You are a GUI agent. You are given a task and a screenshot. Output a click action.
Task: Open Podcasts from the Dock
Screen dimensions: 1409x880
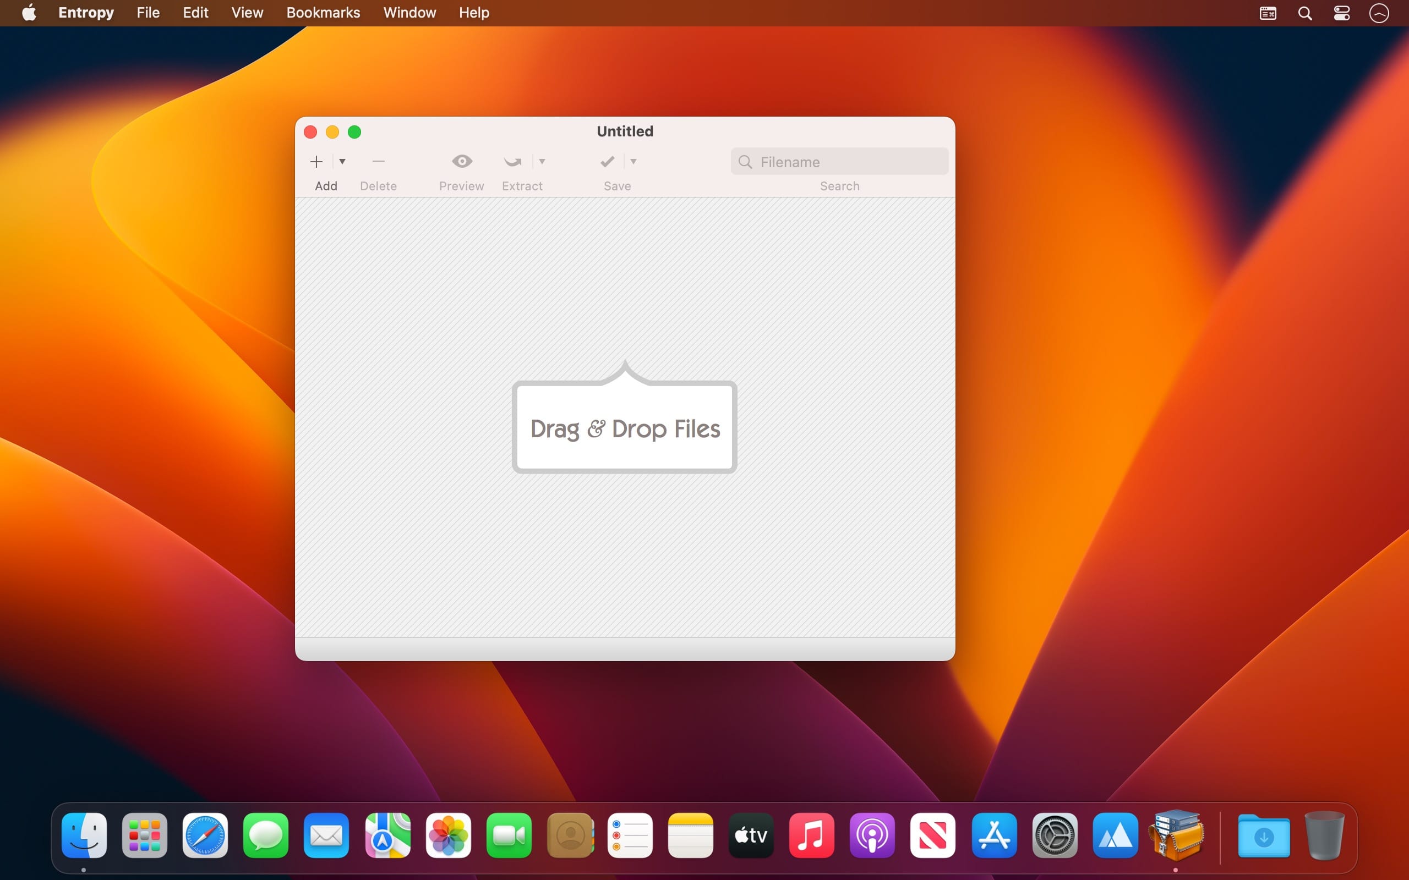pyautogui.click(x=872, y=836)
